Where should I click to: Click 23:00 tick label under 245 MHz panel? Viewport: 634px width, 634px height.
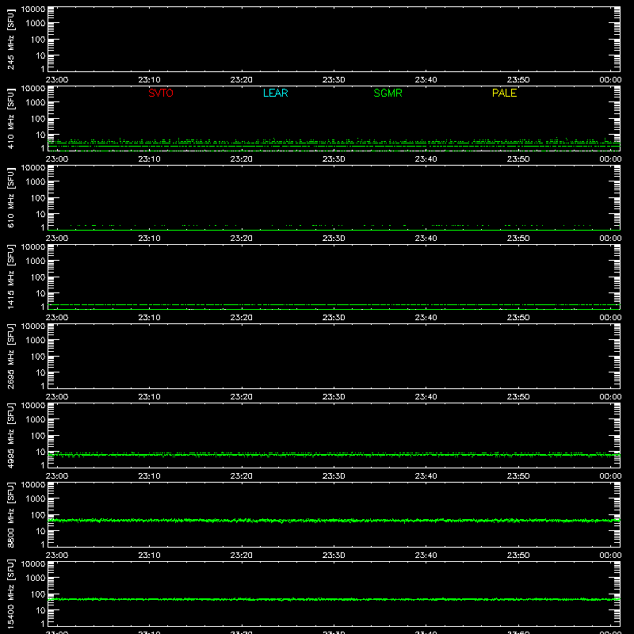pos(57,80)
